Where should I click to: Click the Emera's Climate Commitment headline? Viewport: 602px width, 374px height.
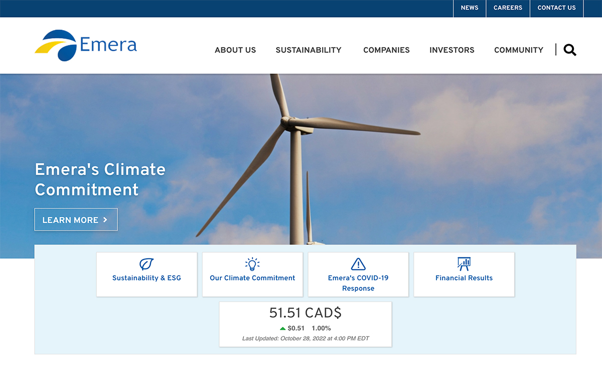100,179
